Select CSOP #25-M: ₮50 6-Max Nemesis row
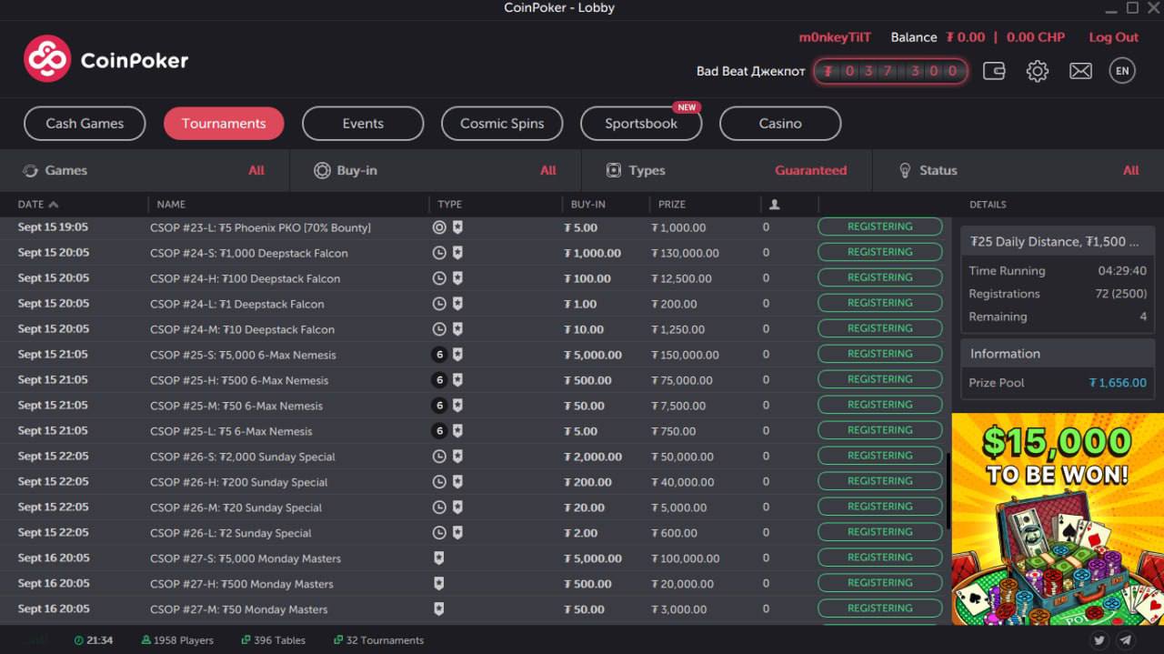The height and width of the screenshot is (654, 1164). click(473, 406)
